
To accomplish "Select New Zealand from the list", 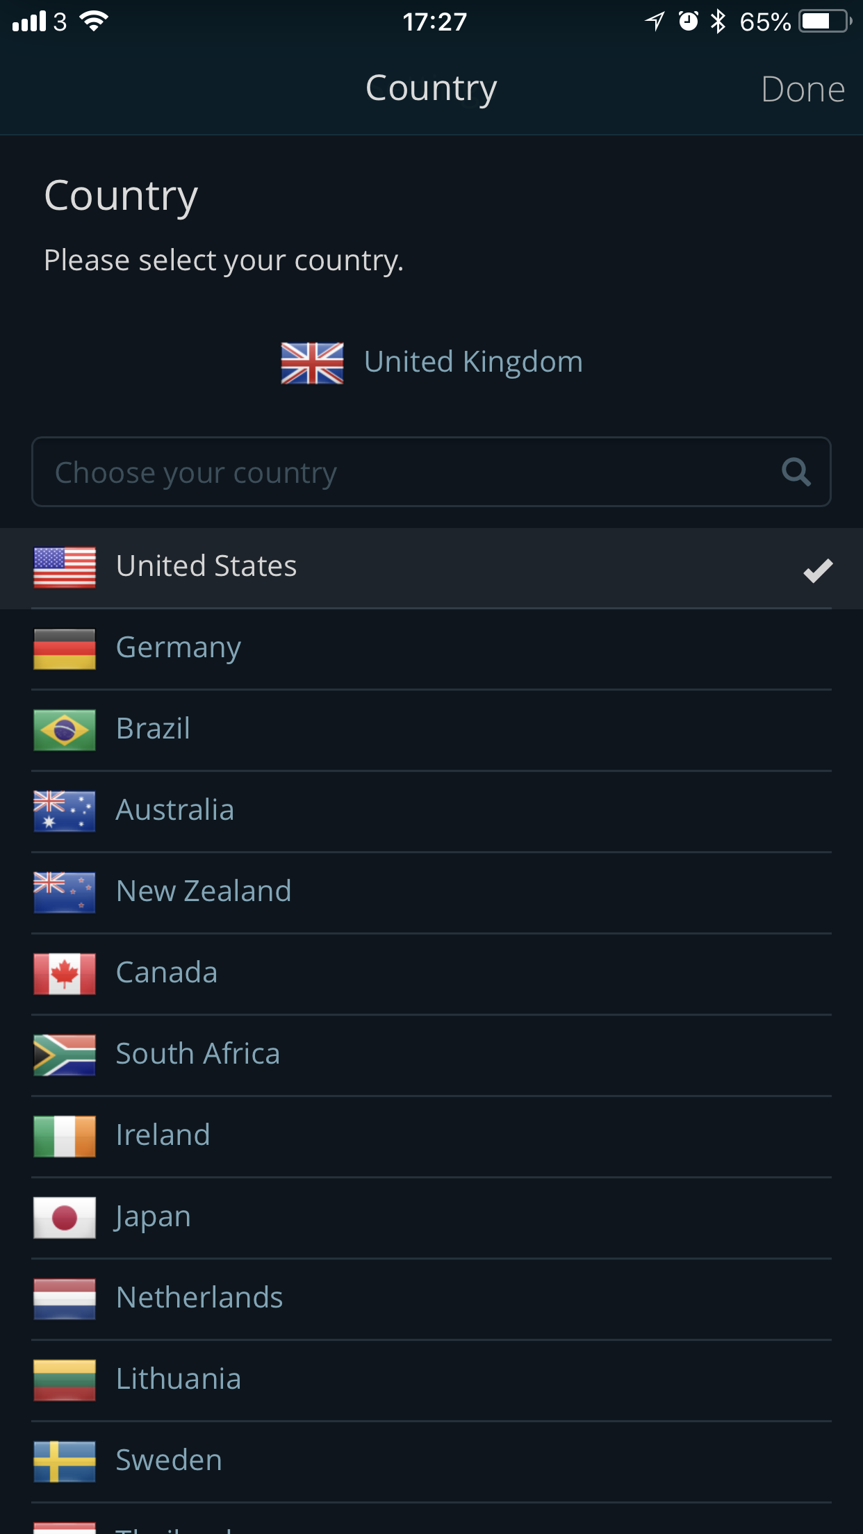I will [431, 893].
